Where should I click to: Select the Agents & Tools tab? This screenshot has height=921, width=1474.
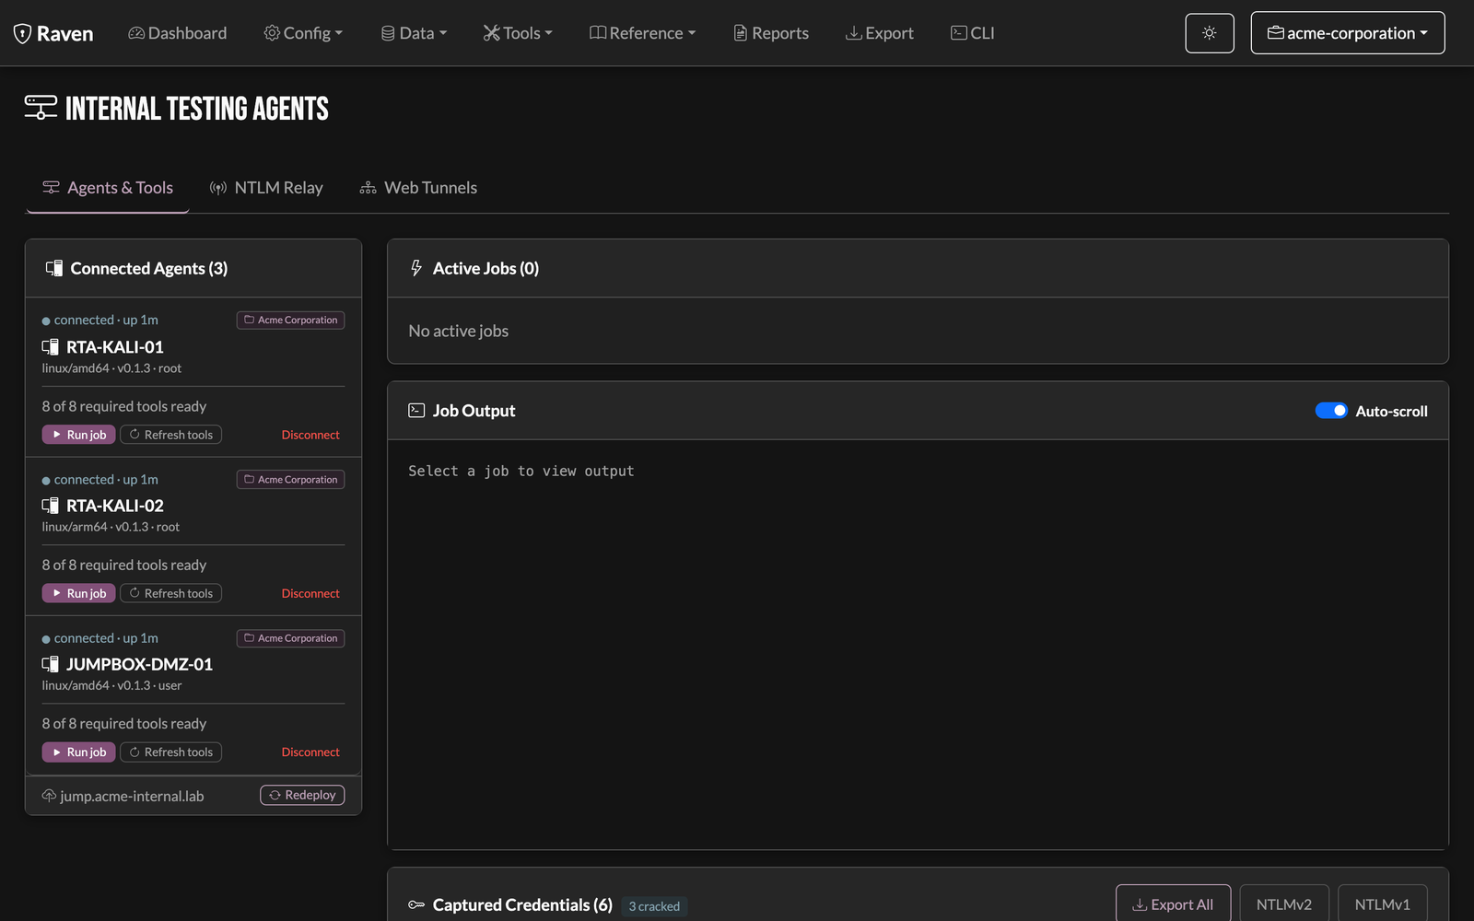pyautogui.click(x=108, y=188)
